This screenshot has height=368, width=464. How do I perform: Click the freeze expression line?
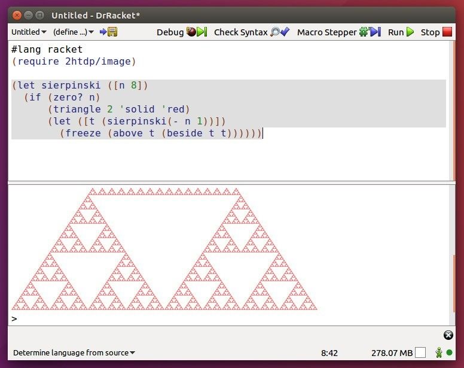click(161, 133)
